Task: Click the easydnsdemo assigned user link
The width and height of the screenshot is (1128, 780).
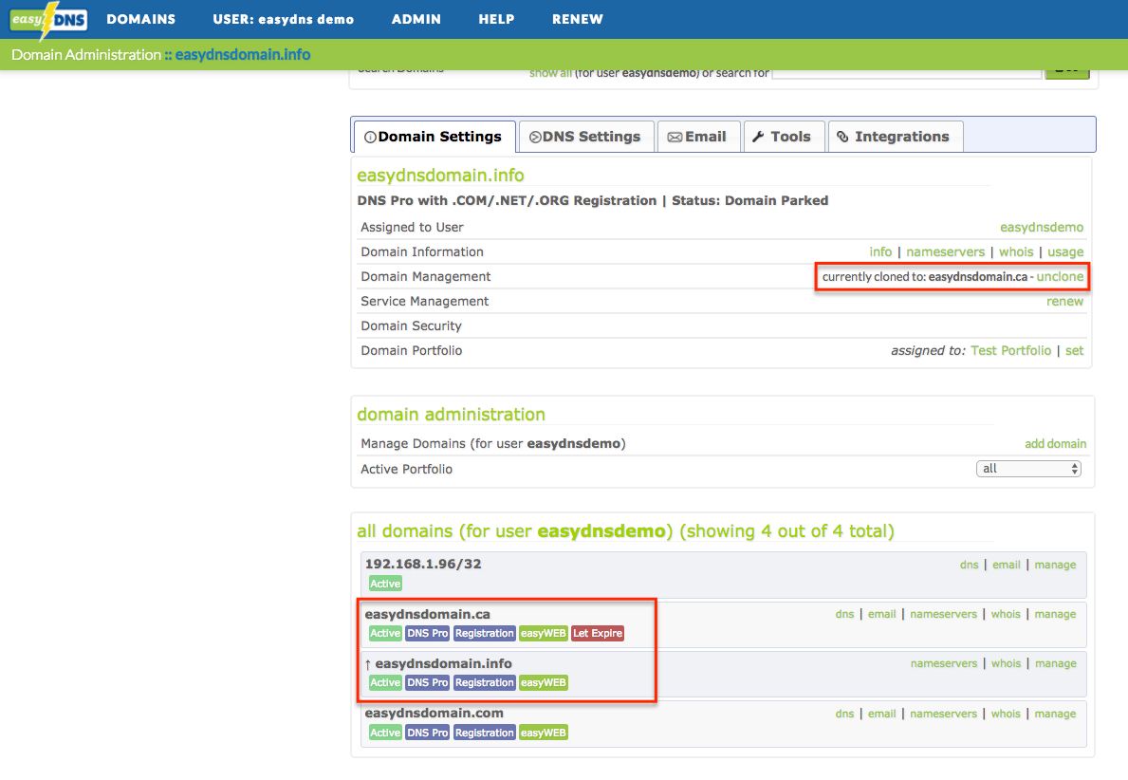Action: click(1041, 228)
